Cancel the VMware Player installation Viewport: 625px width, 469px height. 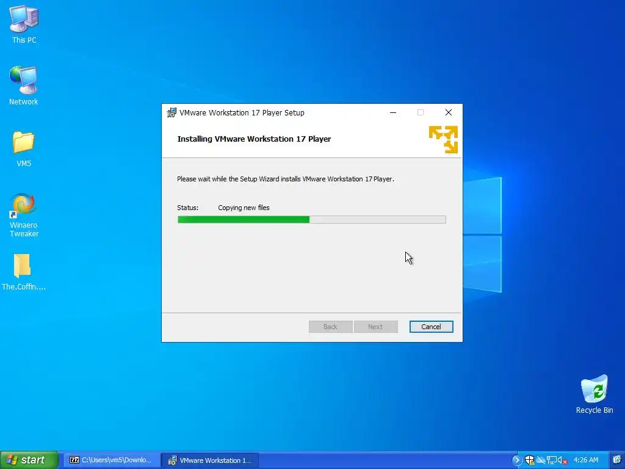coord(431,327)
